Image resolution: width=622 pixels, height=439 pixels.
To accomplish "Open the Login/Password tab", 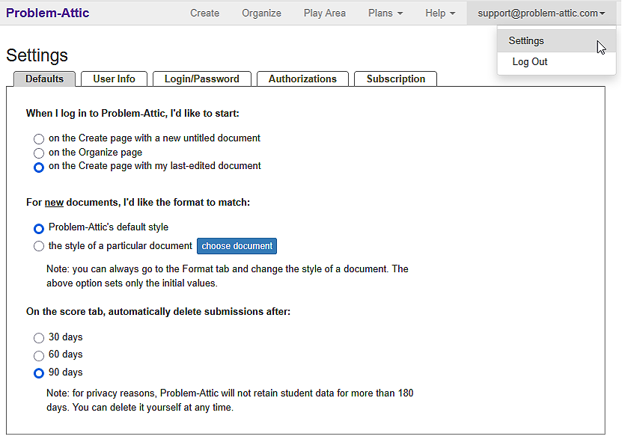I will tap(202, 79).
